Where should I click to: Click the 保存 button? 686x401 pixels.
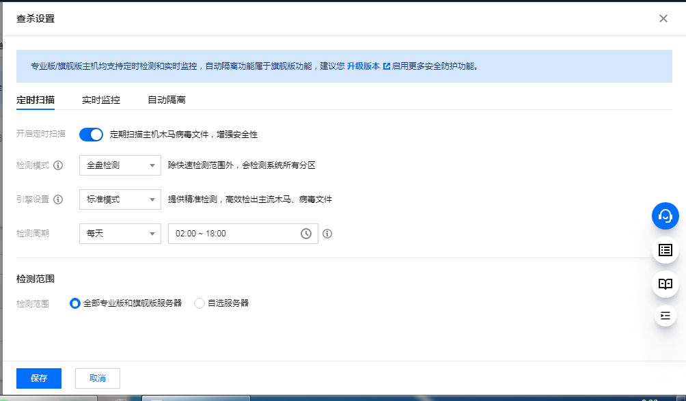coord(39,378)
